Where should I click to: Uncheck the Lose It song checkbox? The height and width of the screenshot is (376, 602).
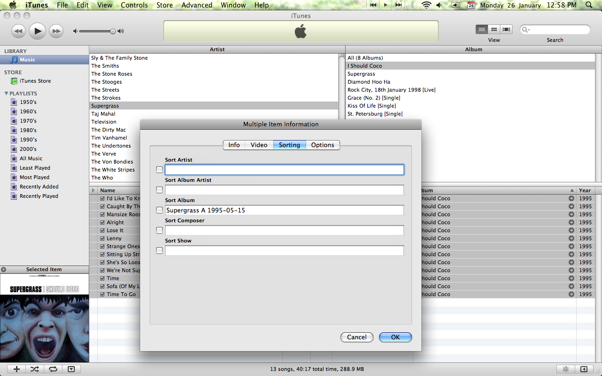coord(103,230)
